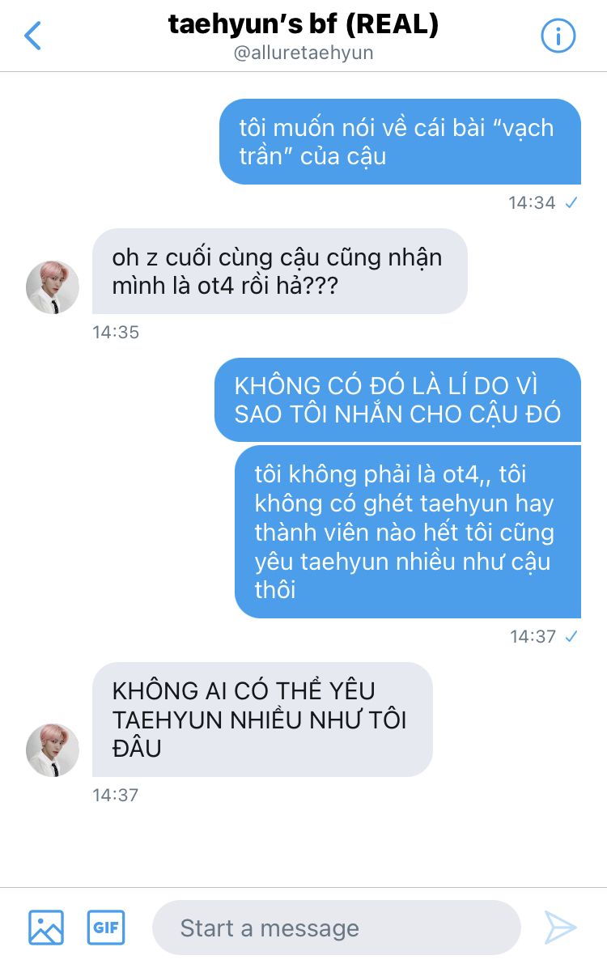Tap the title taehyun's bf (REAL)
This screenshot has width=607, height=968.
click(303, 24)
